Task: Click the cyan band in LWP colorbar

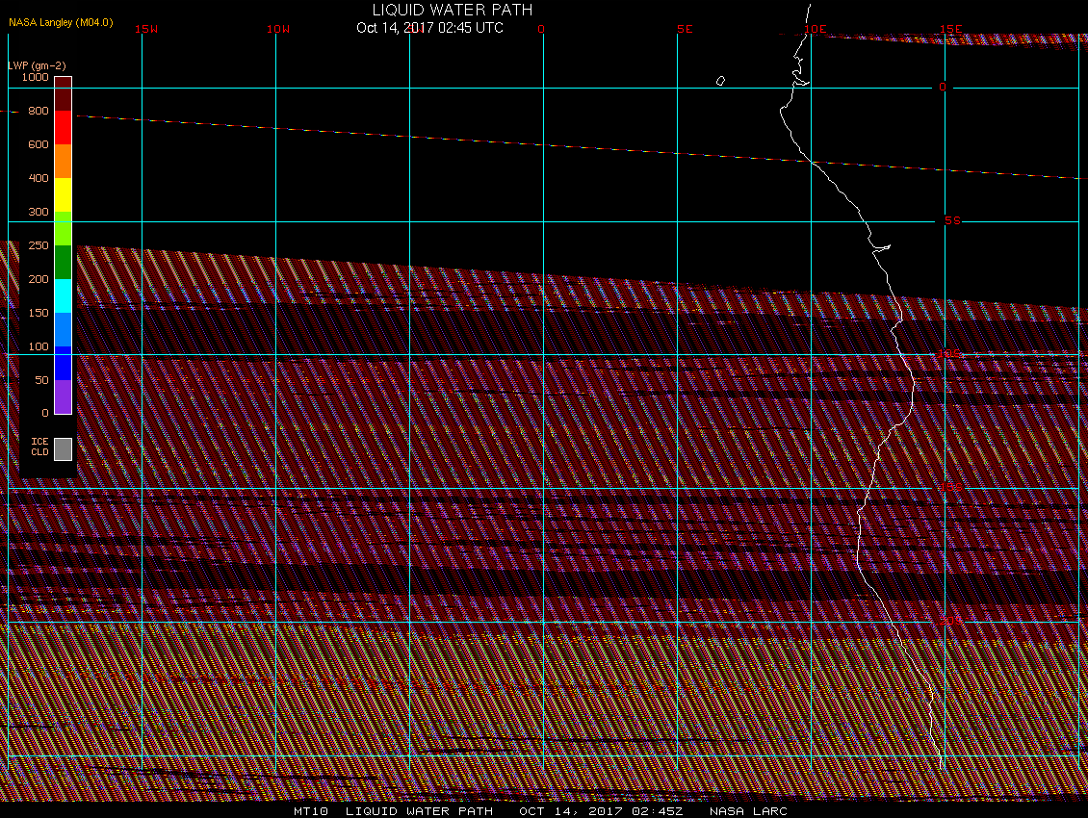Action: (x=64, y=295)
